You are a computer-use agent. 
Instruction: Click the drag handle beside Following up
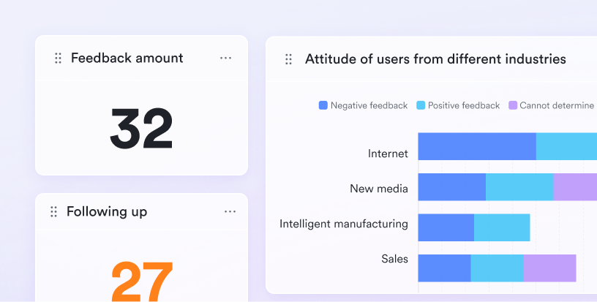53,212
